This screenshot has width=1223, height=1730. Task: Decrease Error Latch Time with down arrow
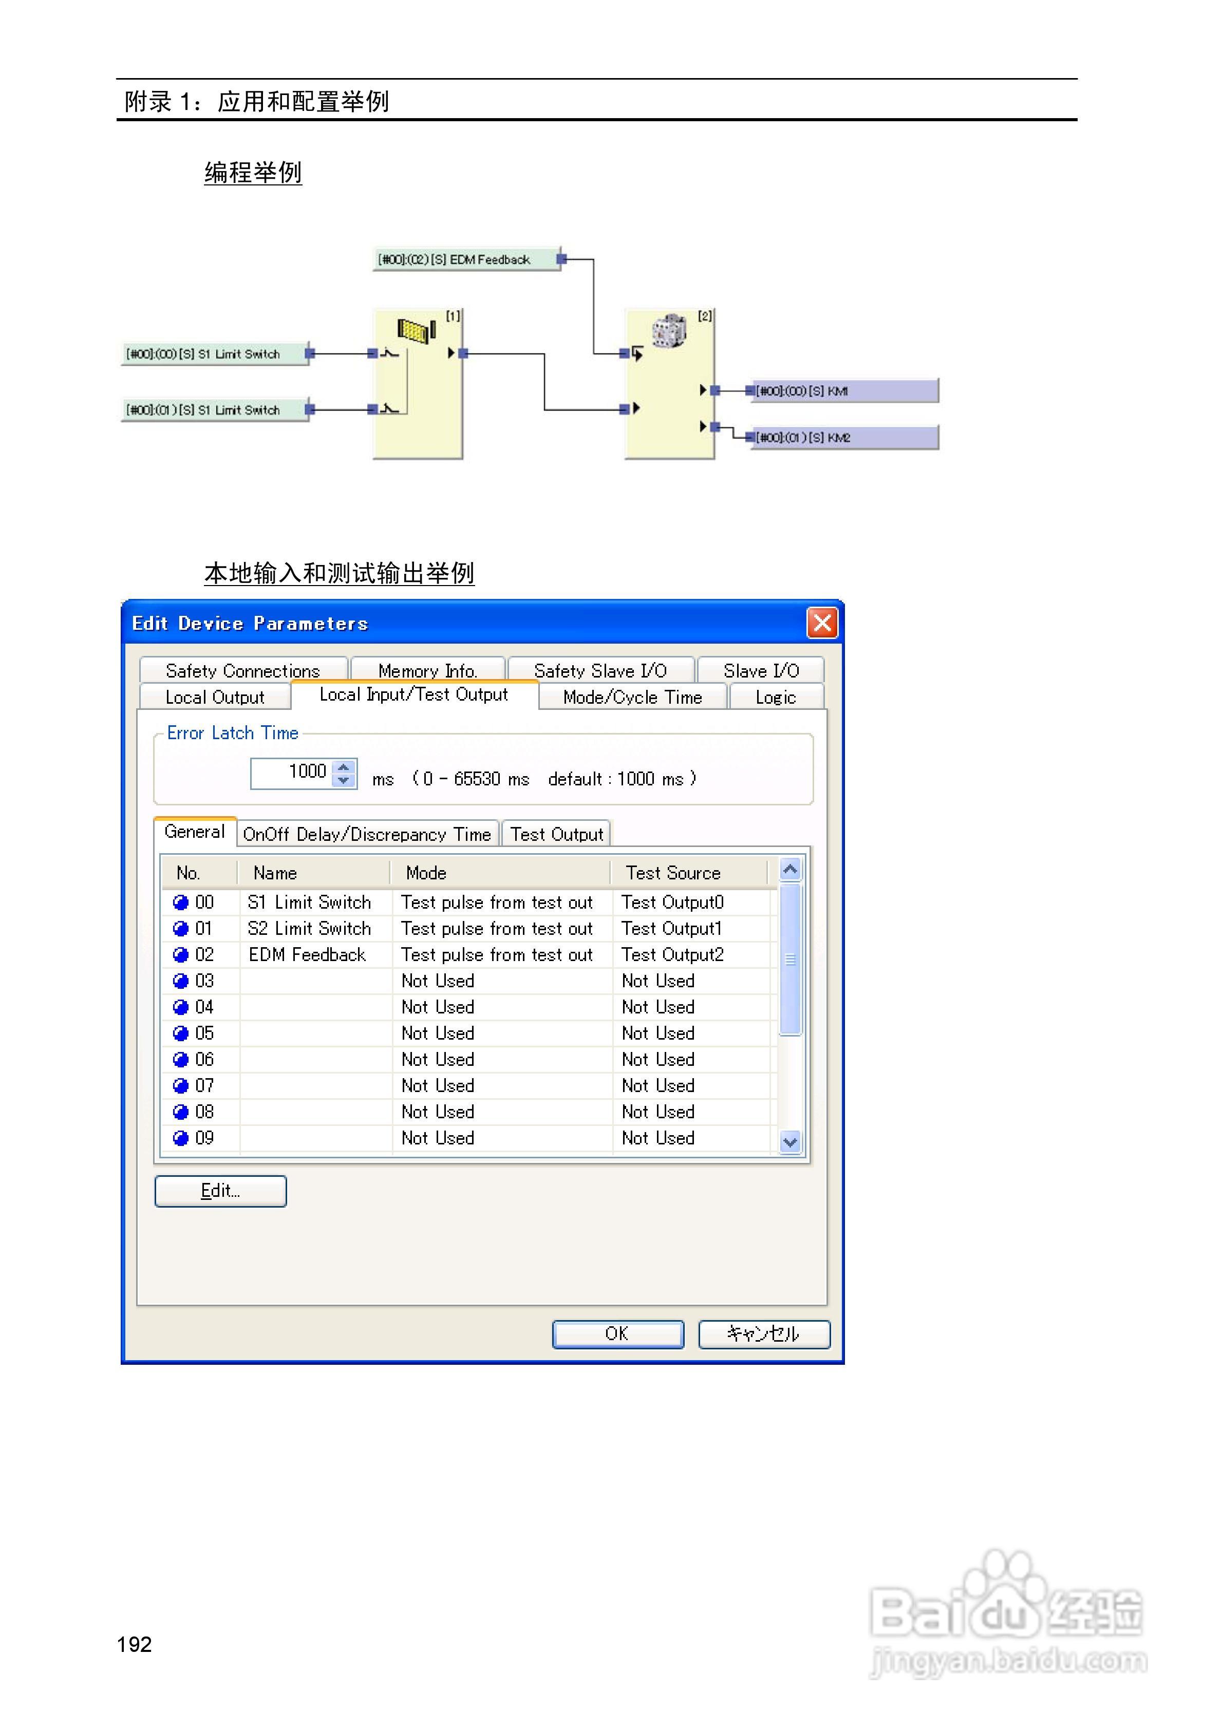[344, 780]
